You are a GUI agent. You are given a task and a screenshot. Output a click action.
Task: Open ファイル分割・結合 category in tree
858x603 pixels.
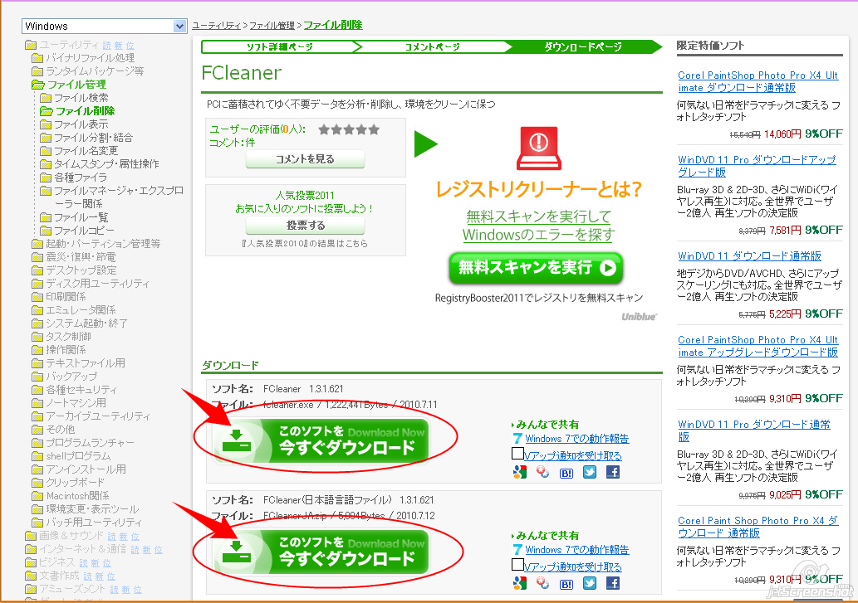93,138
